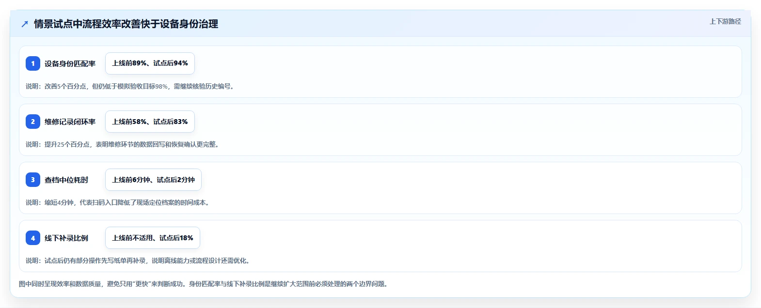Click the 上线前58%、试点后83% pill
This screenshot has width=761, height=308.
pos(150,122)
